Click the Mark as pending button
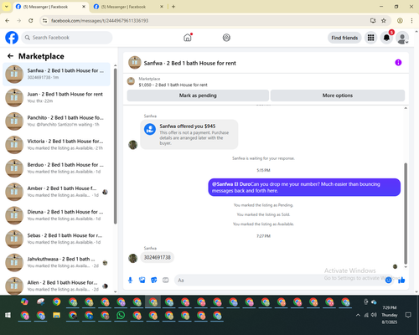Screen dimensions: 419x335 click(198, 95)
